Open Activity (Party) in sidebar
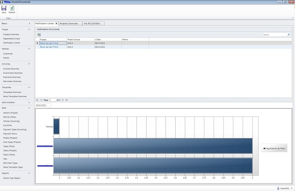 point(10,117)
